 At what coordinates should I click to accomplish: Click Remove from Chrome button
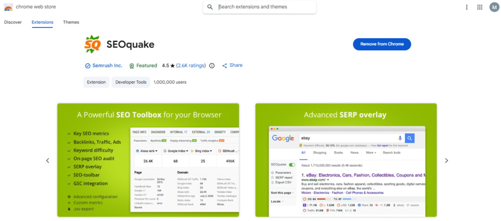point(382,44)
